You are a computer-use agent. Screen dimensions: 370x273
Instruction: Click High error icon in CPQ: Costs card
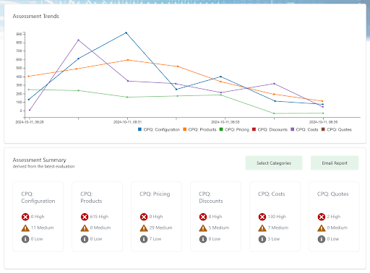click(262, 217)
